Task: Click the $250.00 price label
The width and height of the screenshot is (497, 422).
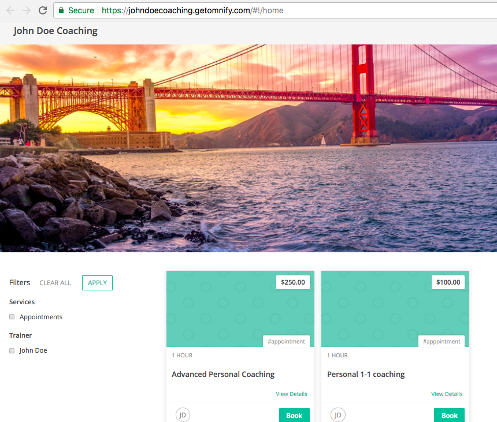Action: click(293, 282)
